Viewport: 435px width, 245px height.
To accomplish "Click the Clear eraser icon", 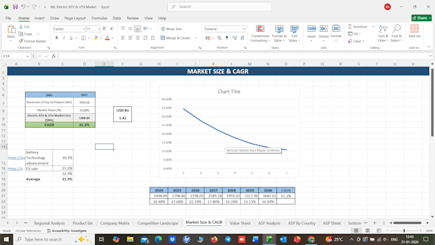I will pos(350,41).
